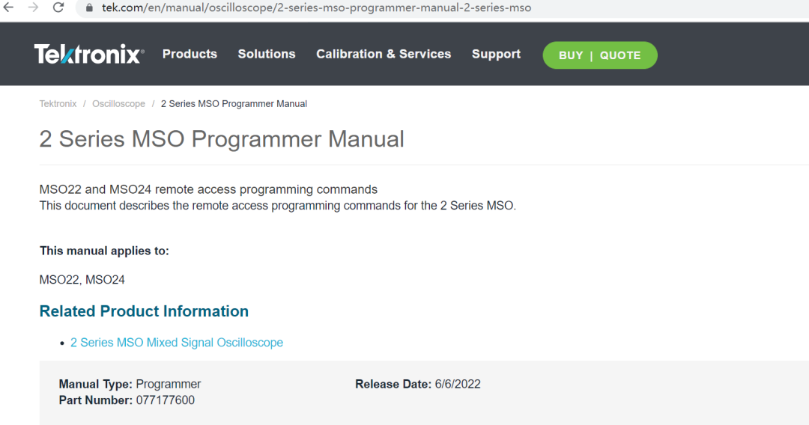This screenshot has width=809, height=425.
Task: Click the Tektronix logo
Action: click(x=89, y=54)
